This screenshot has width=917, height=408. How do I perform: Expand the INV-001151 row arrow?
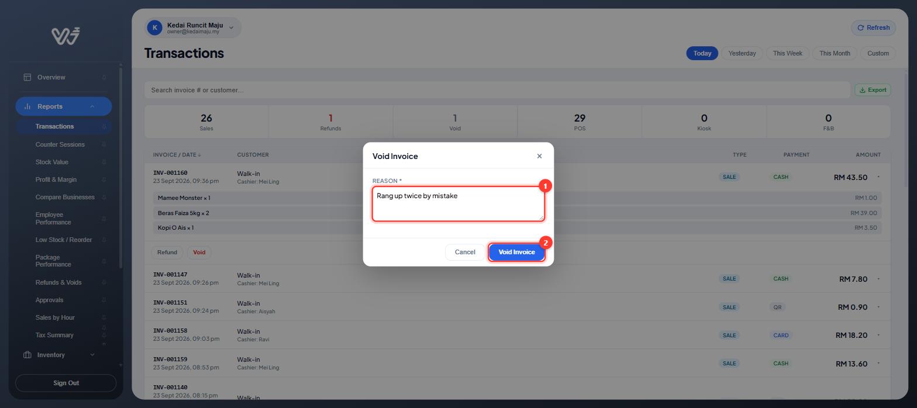tap(878, 307)
